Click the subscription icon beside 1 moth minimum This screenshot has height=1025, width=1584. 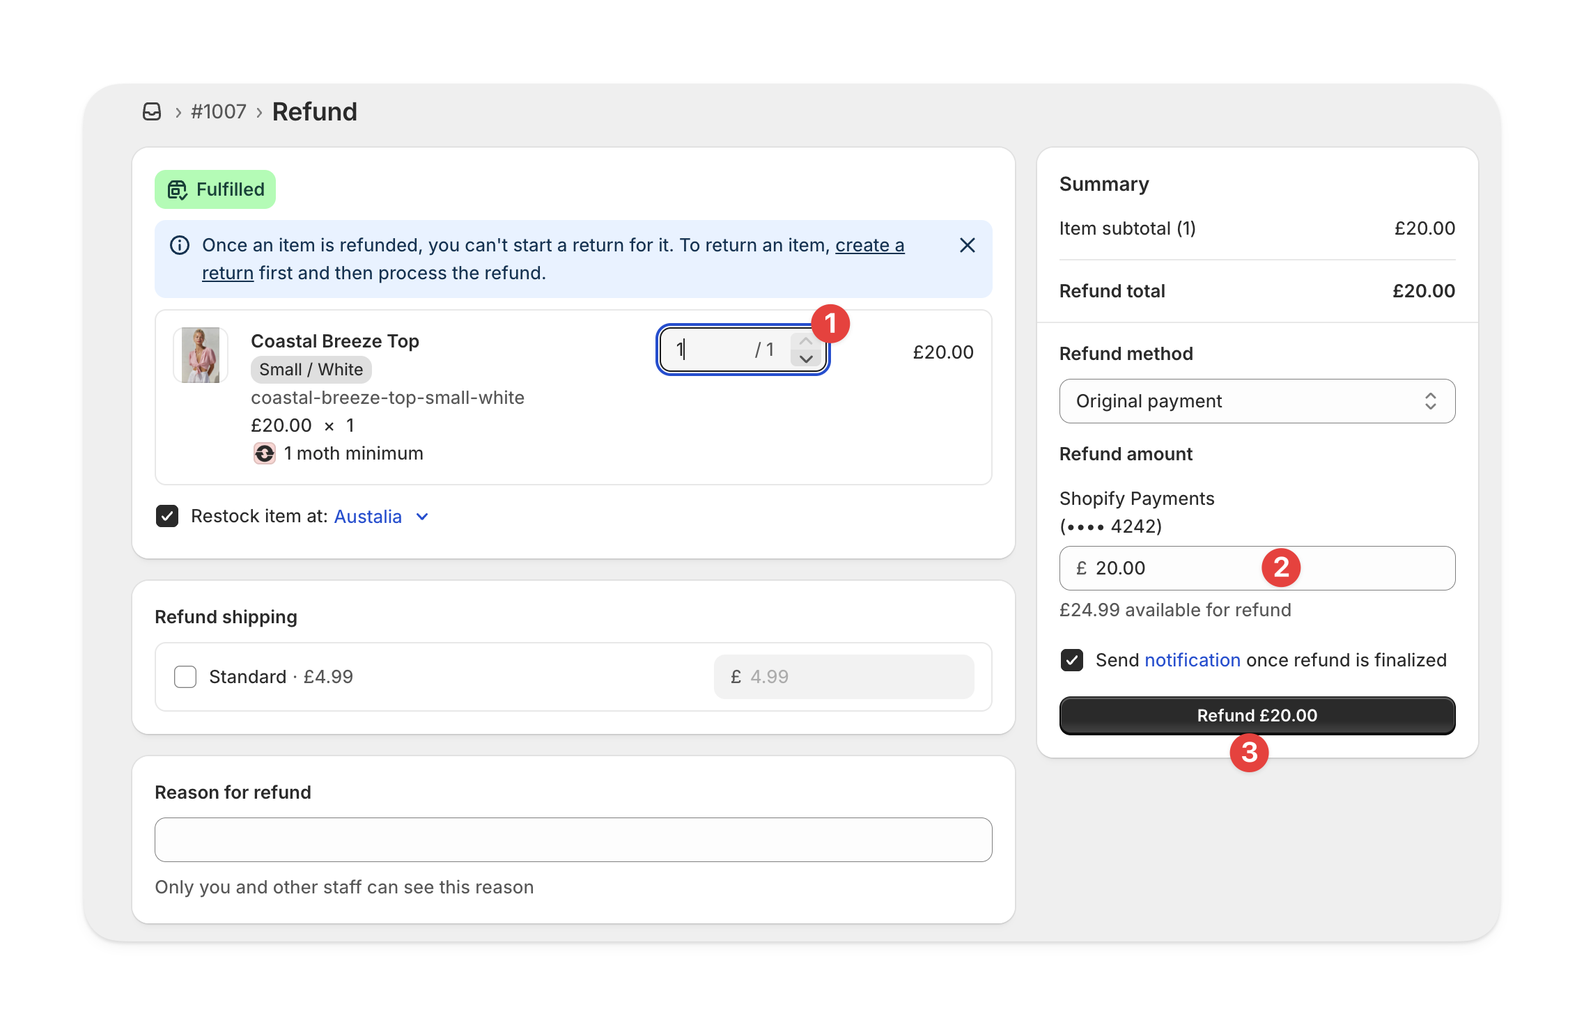264,453
